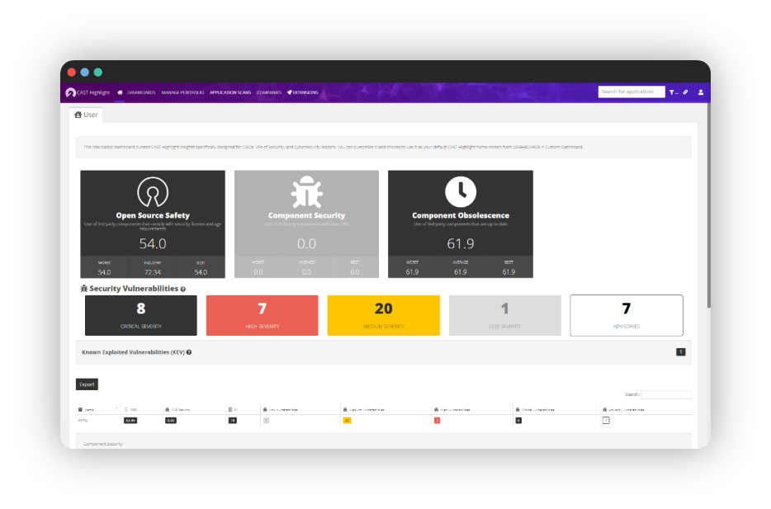Open the application filter funnel icon

(672, 92)
